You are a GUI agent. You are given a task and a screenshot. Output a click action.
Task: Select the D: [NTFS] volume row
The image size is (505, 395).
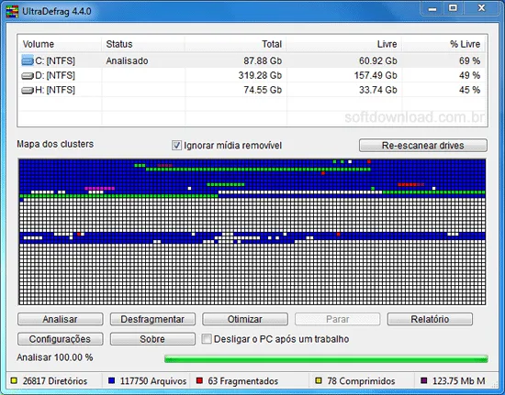click(x=252, y=75)
